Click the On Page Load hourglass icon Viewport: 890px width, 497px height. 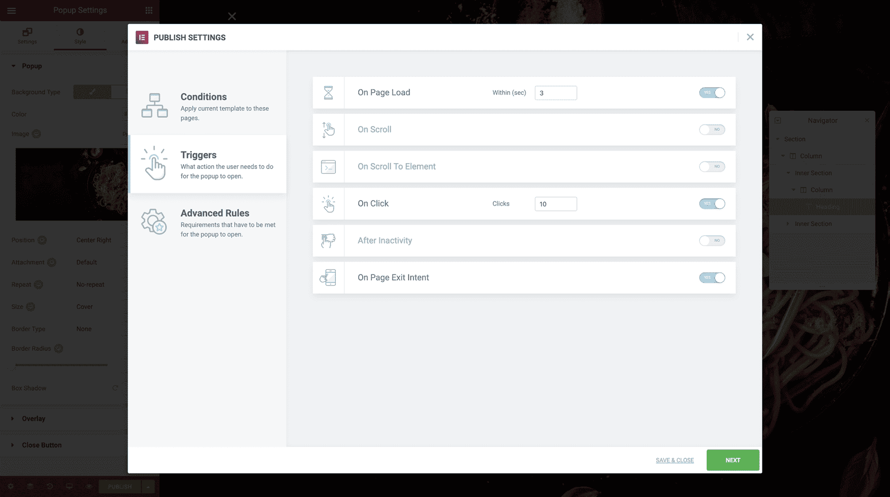(x=328, y=93)
